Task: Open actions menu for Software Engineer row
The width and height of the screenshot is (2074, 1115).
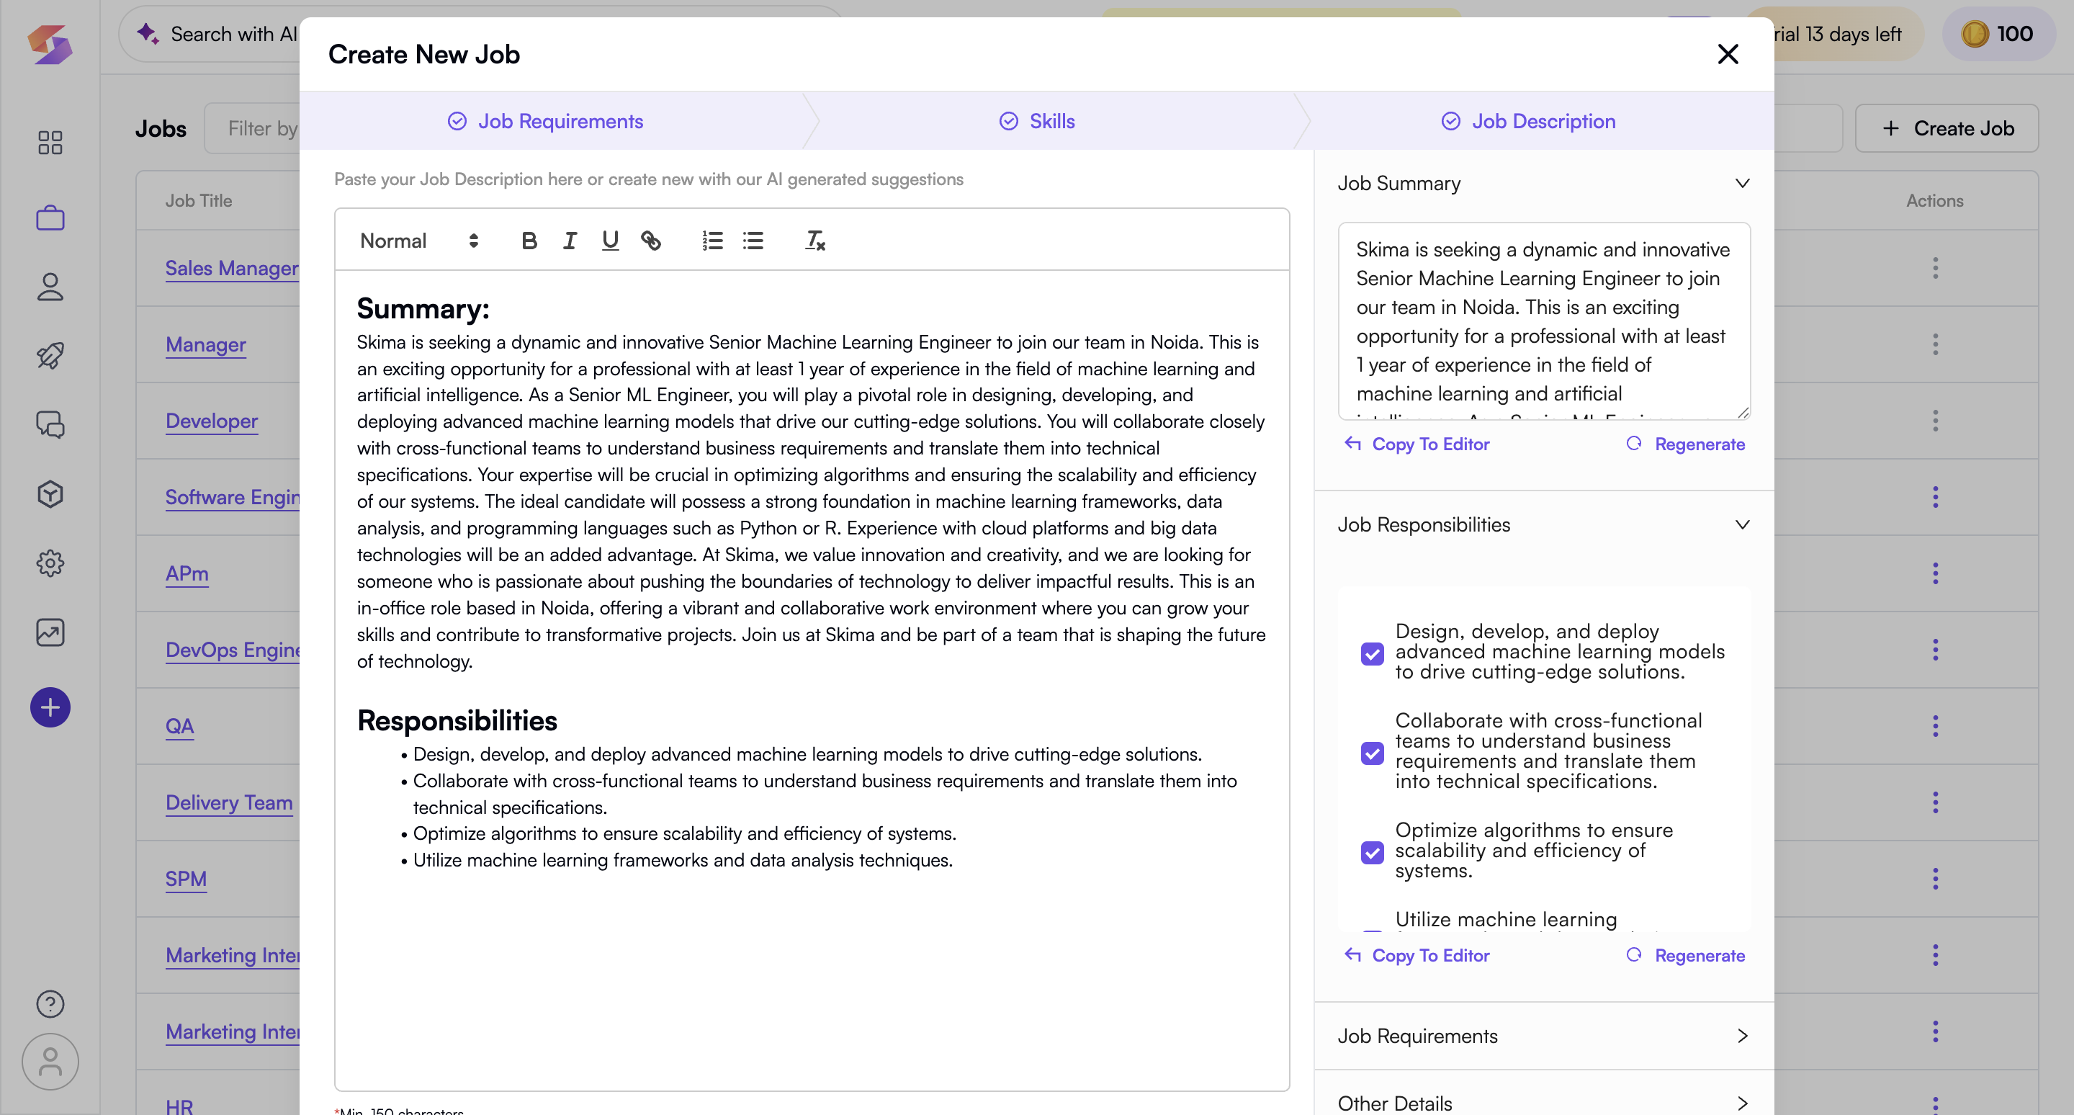Action: coord(1935,497)
